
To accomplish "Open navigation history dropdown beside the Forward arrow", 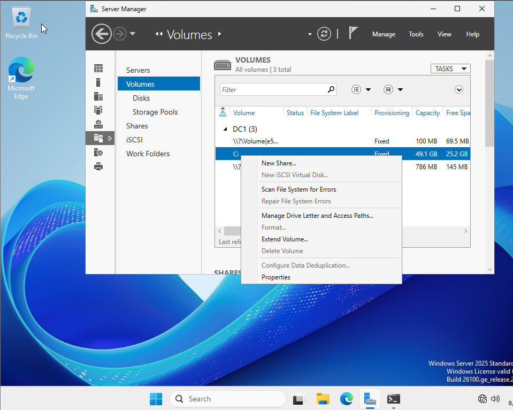I will coord(133,33).
